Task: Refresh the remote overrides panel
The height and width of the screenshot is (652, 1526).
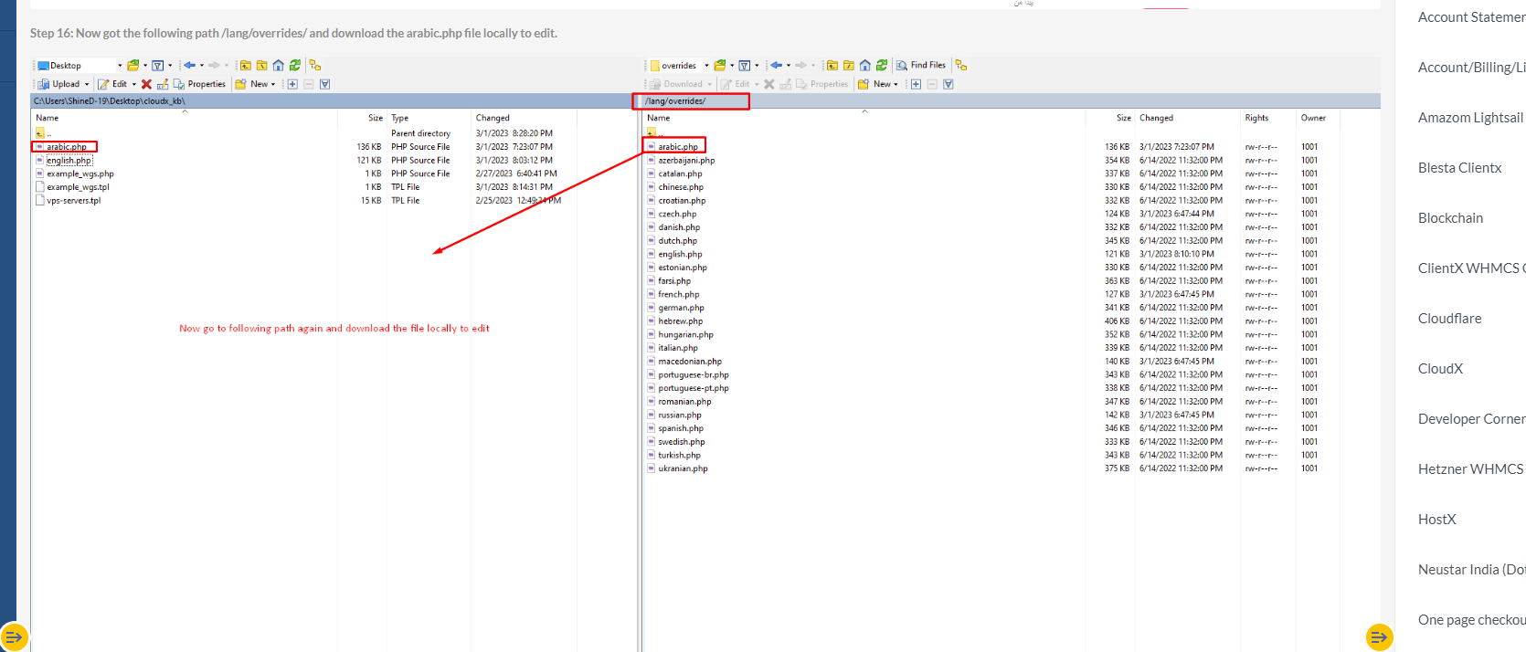Action: 882,66
